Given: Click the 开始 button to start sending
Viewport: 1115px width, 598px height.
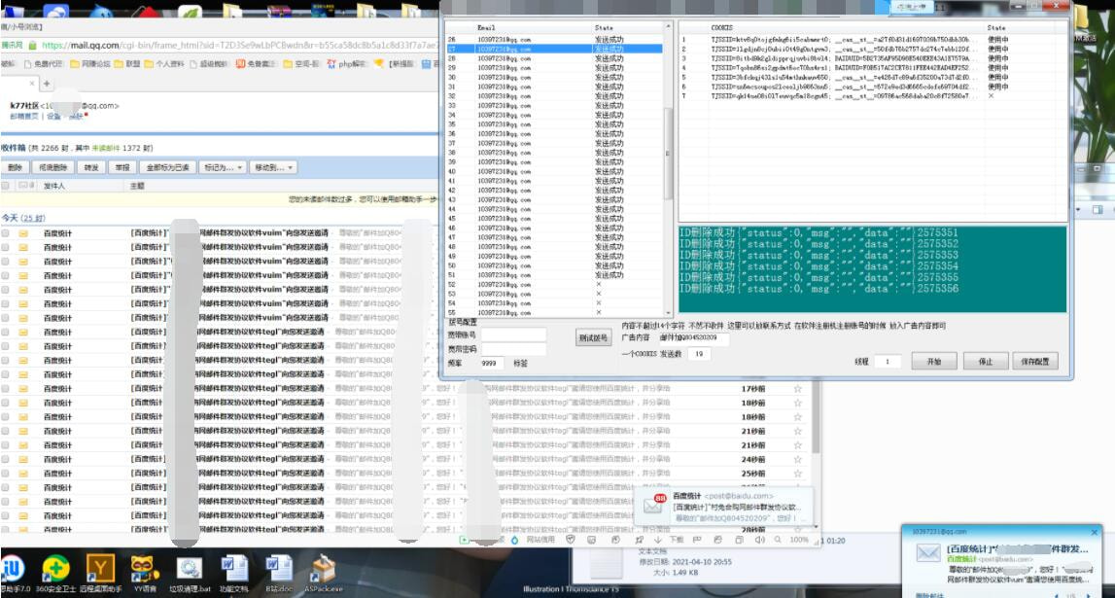Looking at the screenshot, I should coord(933,361).
